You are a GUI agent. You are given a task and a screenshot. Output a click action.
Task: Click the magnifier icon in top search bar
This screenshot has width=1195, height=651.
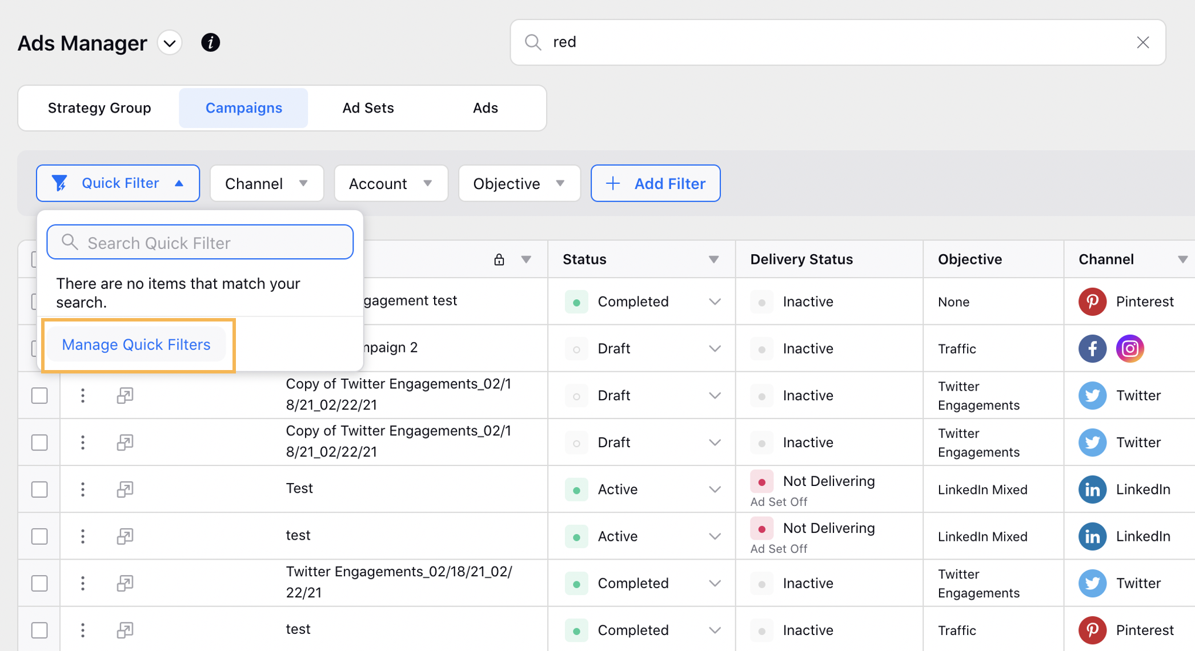[x=533, y=42]
